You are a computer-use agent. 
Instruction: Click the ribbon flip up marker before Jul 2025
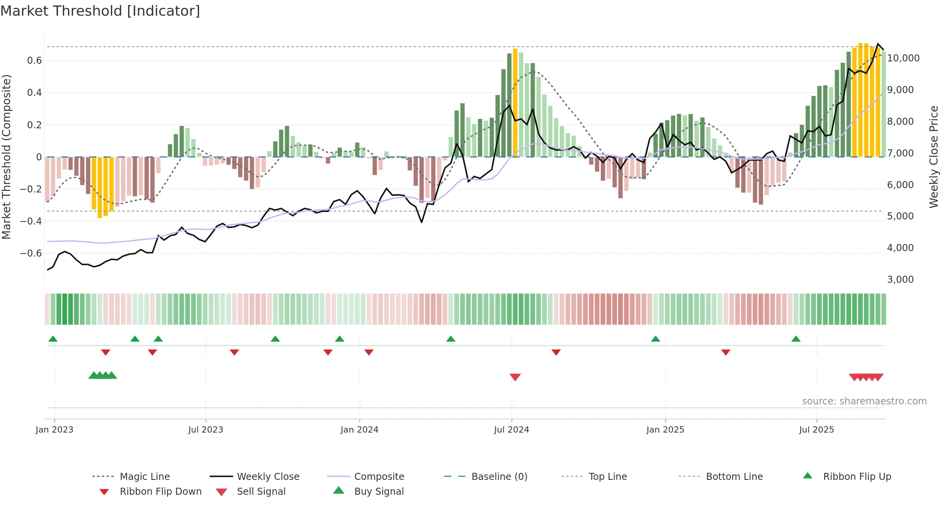click(796, 339)
